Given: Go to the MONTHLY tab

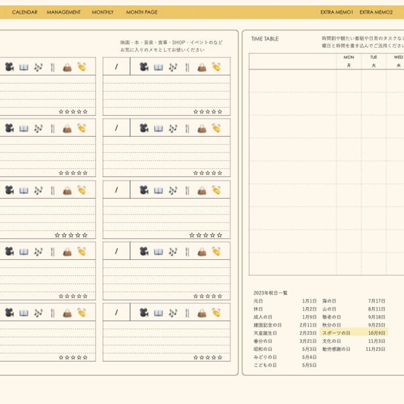Looking at the screenshot, I should (x=103, y=12).
